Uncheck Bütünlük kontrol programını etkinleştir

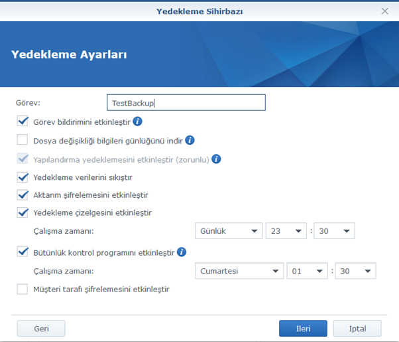(x=23, y=252)
